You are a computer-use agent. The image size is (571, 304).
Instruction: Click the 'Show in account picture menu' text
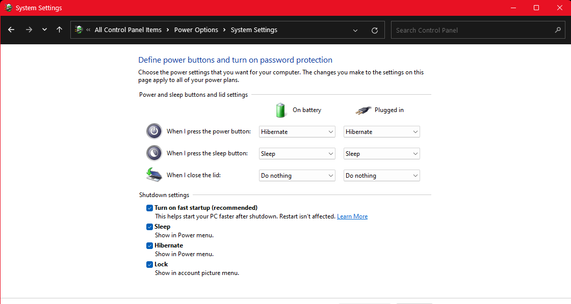click(197, 273)
